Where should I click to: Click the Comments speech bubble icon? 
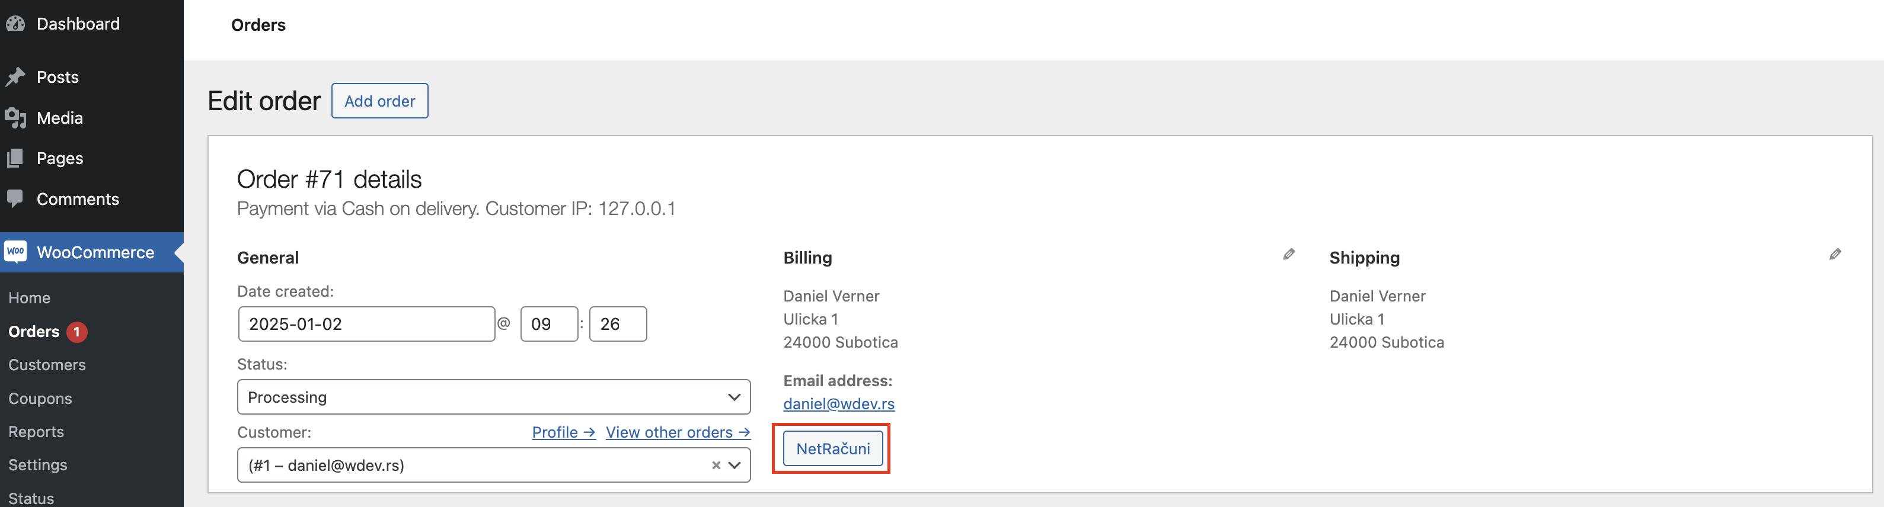click(15, 198)
